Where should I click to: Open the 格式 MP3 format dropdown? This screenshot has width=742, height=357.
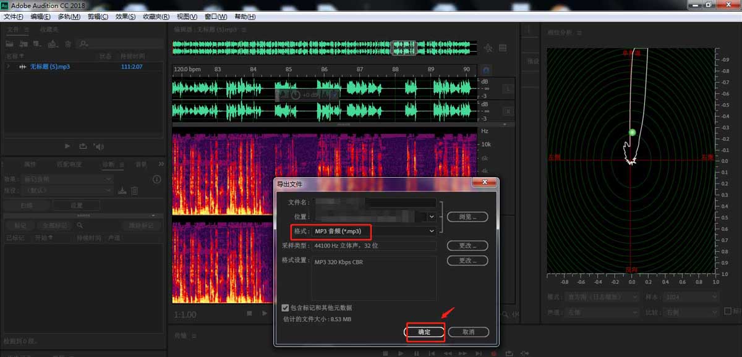432,231
